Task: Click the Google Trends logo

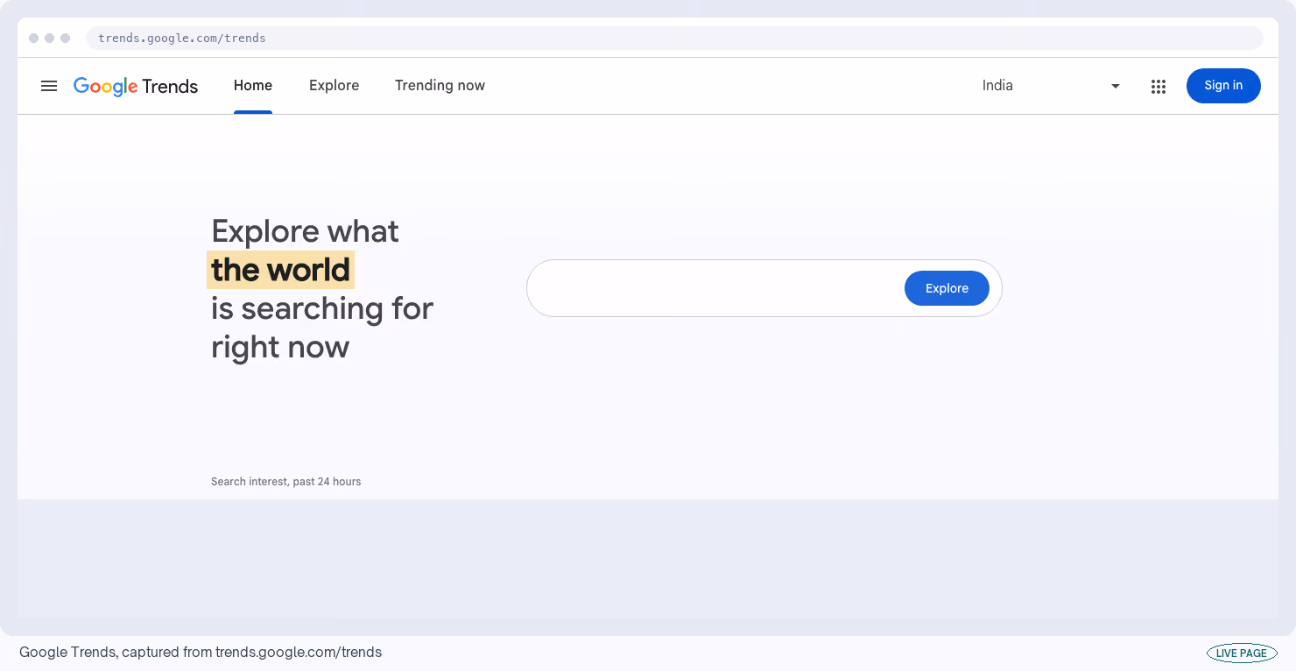Action: coord(136,86)
